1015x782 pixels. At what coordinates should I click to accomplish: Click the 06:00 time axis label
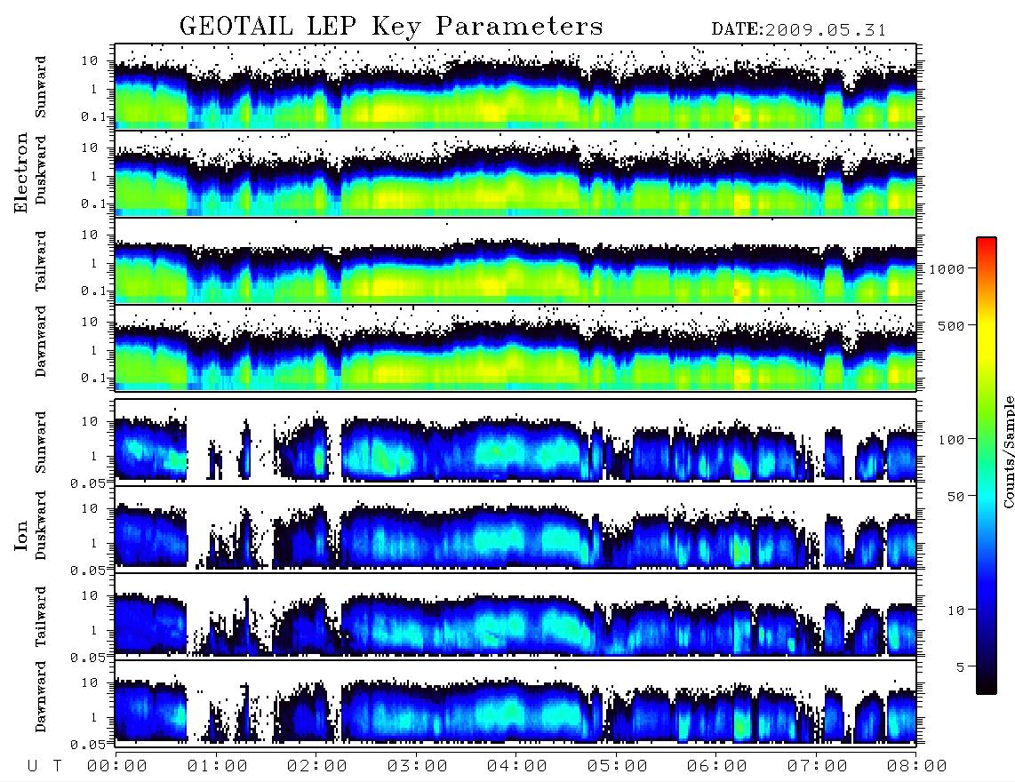717,766
